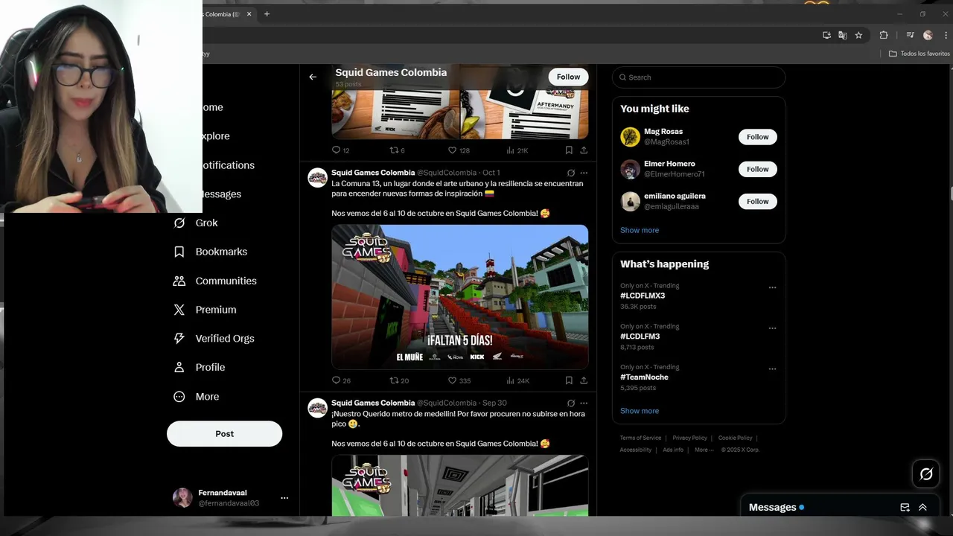Show more under What's happening

(640, 411)
